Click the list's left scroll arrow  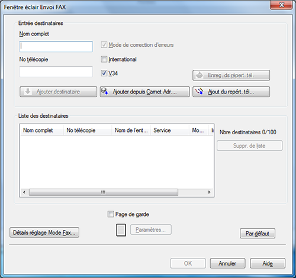24,192
